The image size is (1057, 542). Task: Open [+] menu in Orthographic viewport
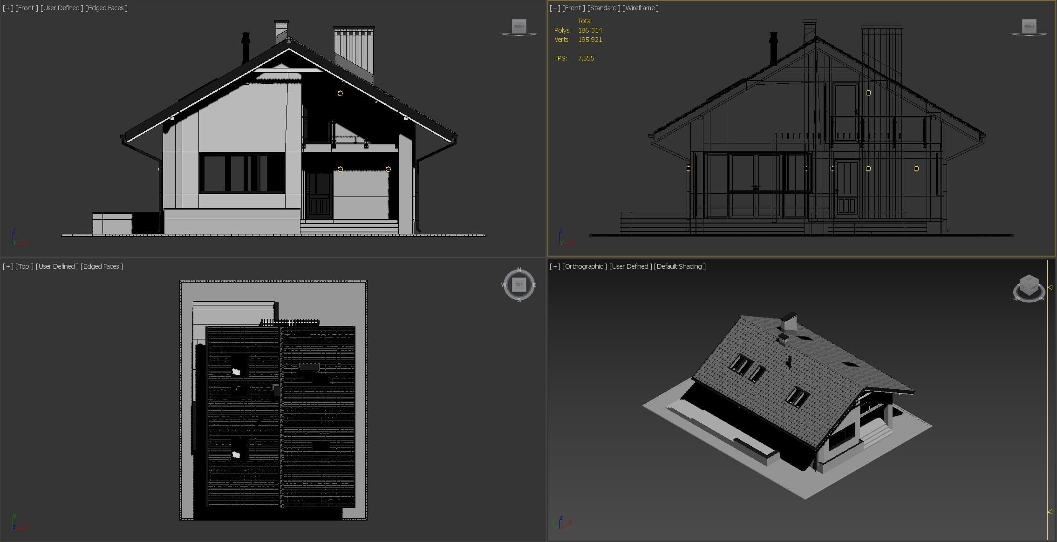tap(555, 266)
